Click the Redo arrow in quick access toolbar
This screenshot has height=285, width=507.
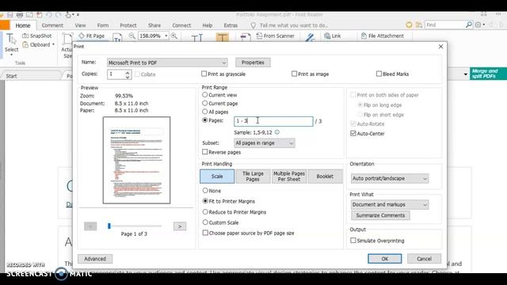pos(59,15)
